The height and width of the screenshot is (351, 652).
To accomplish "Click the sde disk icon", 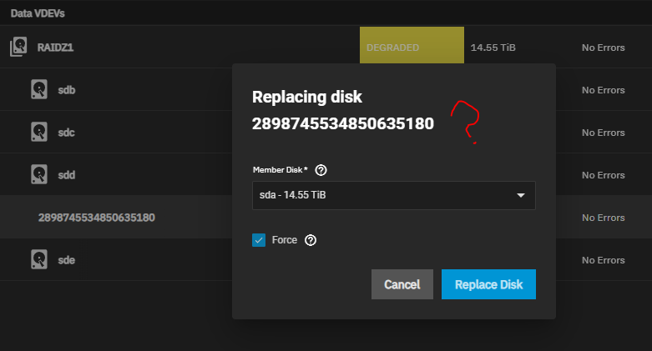I will click(x=40, y=260).
